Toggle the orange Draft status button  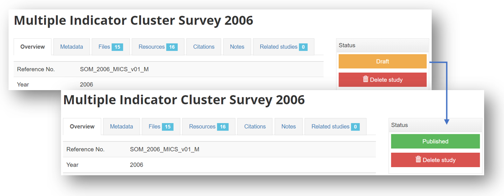(382, 61)
